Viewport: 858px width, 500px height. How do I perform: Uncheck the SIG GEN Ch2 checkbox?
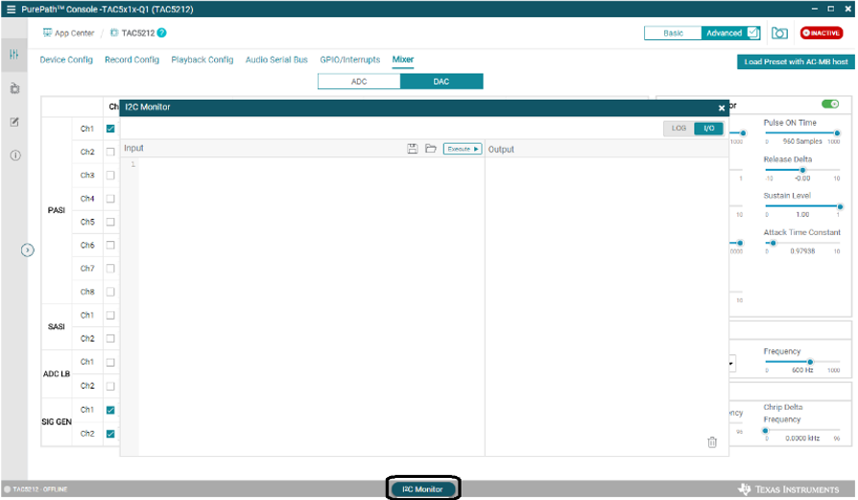pyautogui.click(x=110, y=434)
